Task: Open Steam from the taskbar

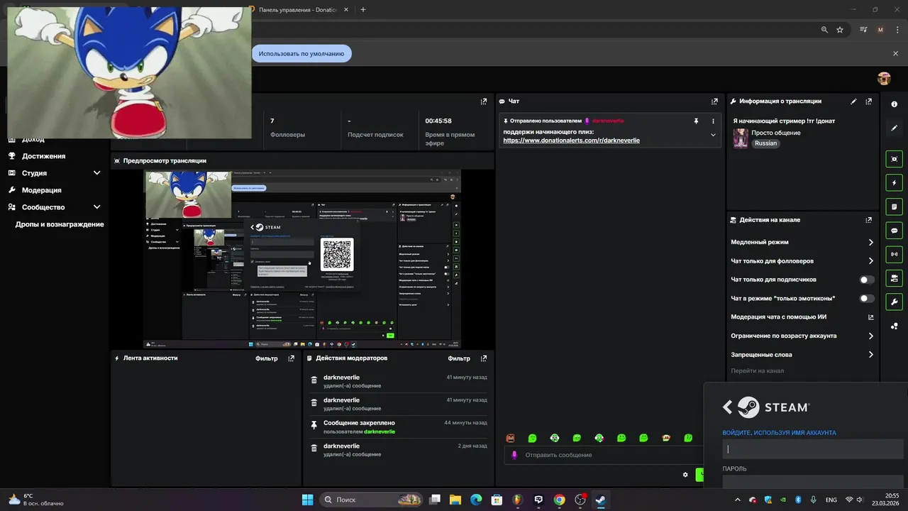Action: pos(600,500)
